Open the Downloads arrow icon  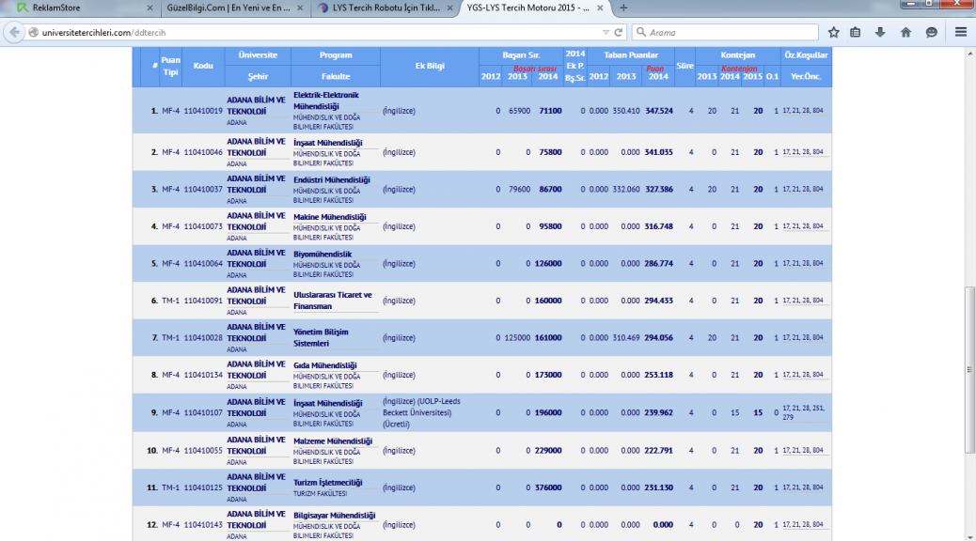[x=880, y=32]
